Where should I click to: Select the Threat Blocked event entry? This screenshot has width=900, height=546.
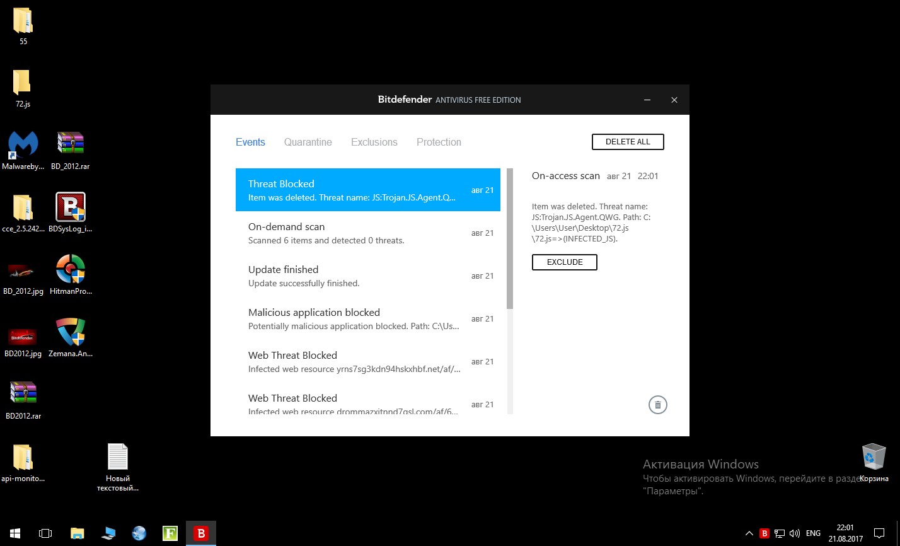coord(368,190)
